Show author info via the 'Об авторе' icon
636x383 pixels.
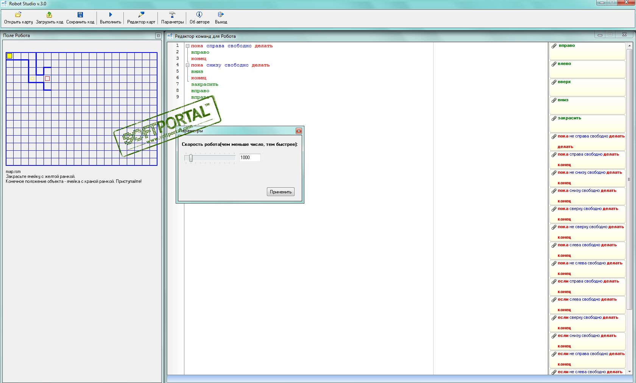tap(199, 15)
